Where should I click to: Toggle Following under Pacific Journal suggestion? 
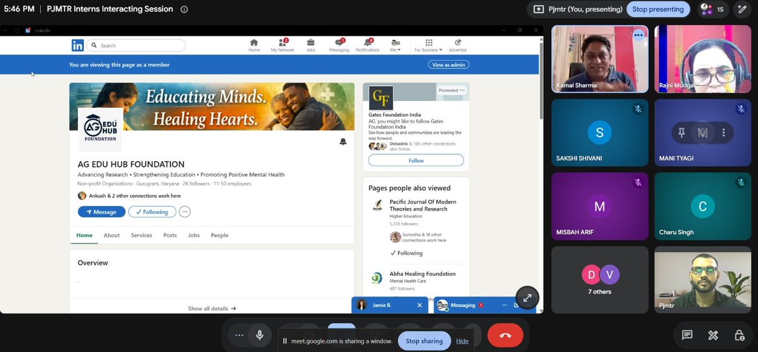[x=407, y=253]
